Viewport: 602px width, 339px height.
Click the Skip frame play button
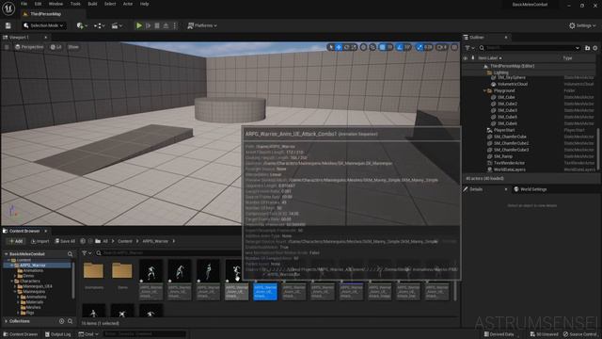pos(149,25)
